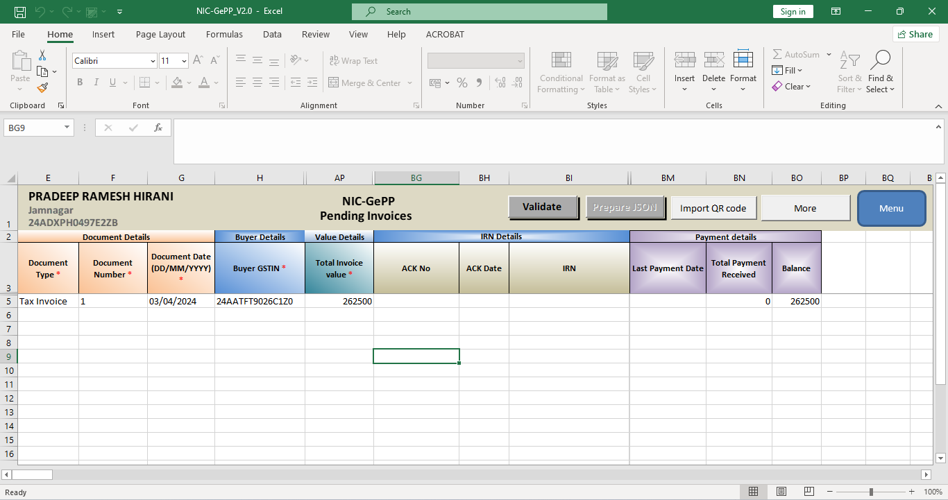This screenshot has width=948, height=500.
Task: Switch to Page Break Preview view
Action: (x=807, y=492)
